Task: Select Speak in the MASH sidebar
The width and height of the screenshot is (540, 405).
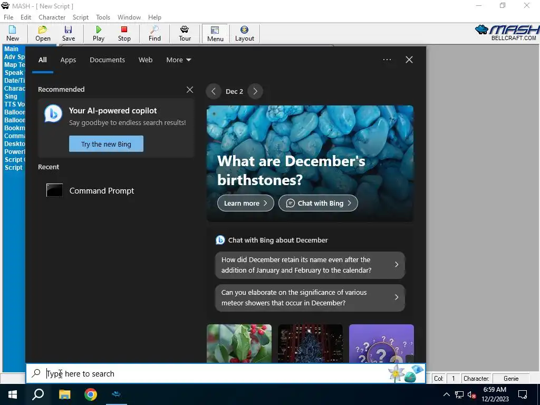Action: (x=14, y=73)
